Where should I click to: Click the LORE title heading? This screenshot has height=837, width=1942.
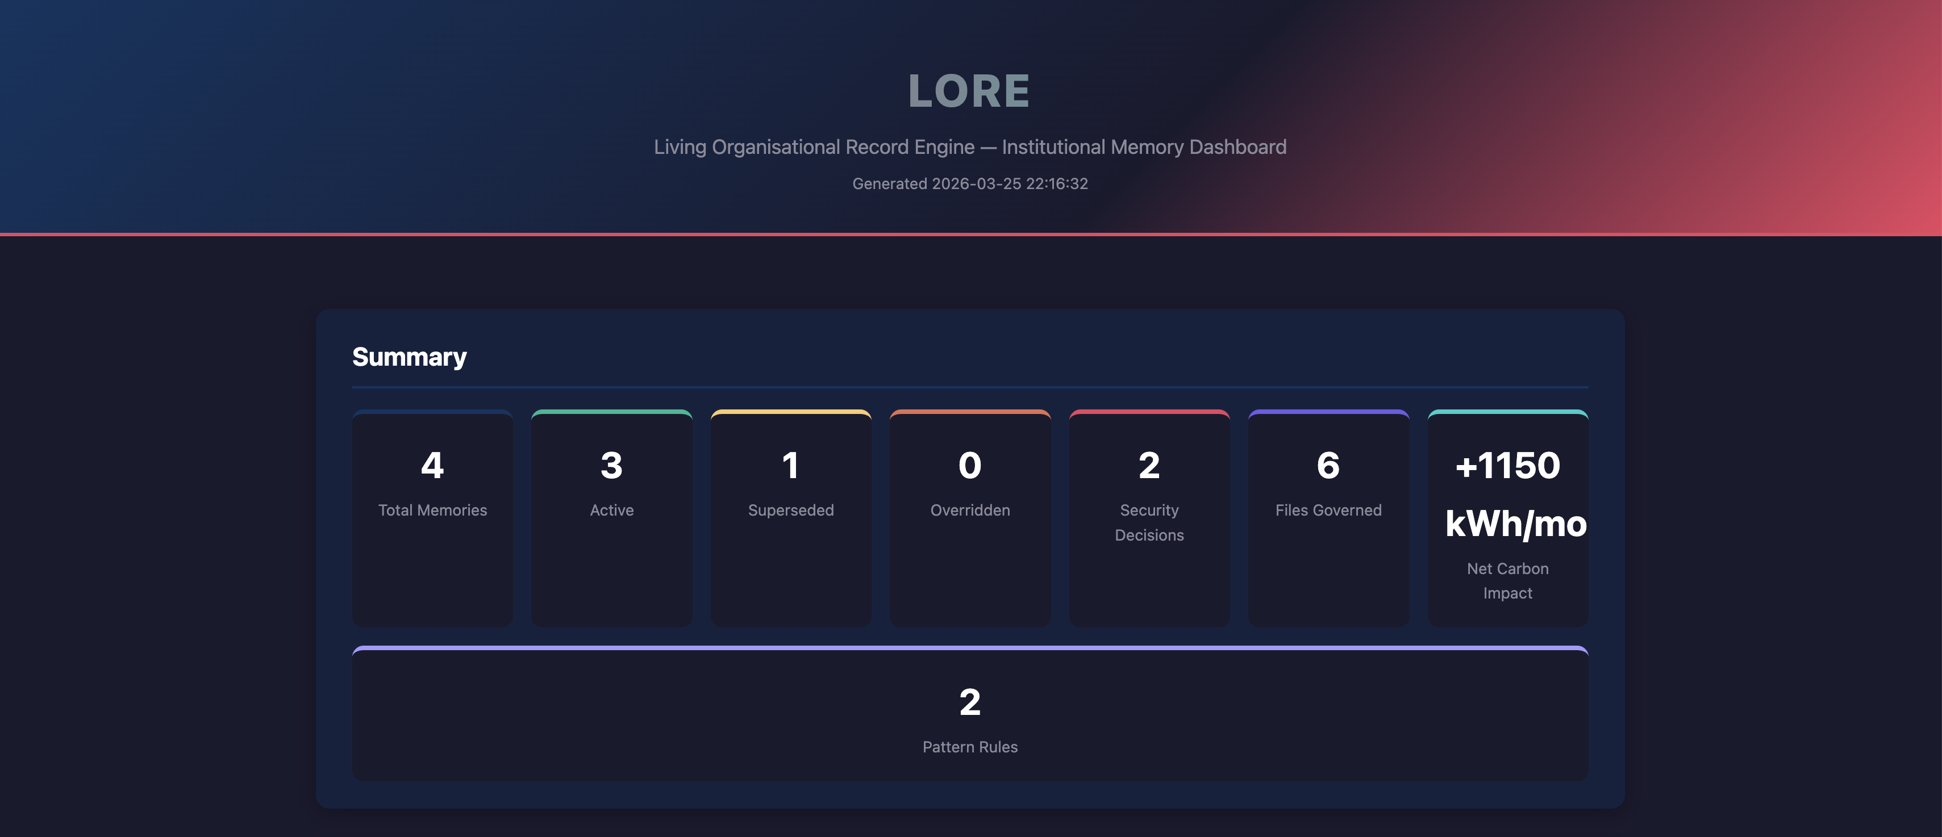(x=969, y=91)
